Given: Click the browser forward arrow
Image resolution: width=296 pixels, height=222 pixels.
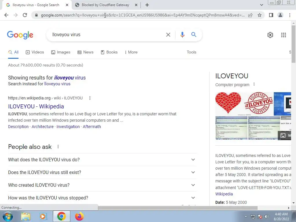Looking at the screenshot, I should click(x=16, y=15).
